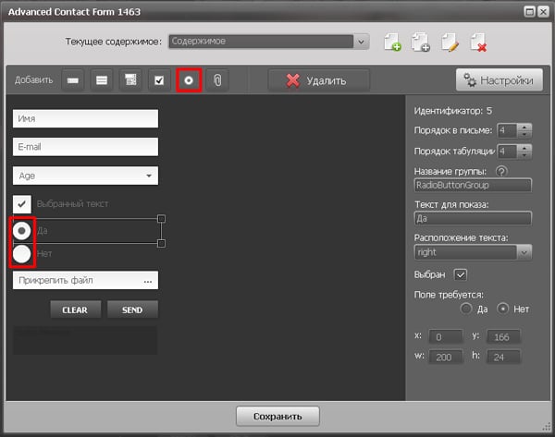Add a combo box element to form
This screenshot has width=555, height=437.
130,80
